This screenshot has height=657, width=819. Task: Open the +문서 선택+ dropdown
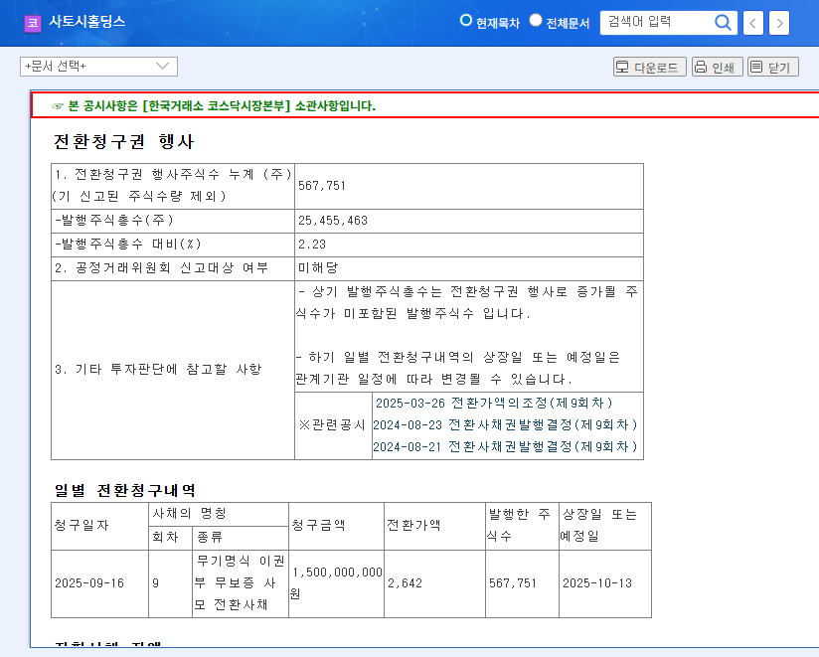coord(98,67)
